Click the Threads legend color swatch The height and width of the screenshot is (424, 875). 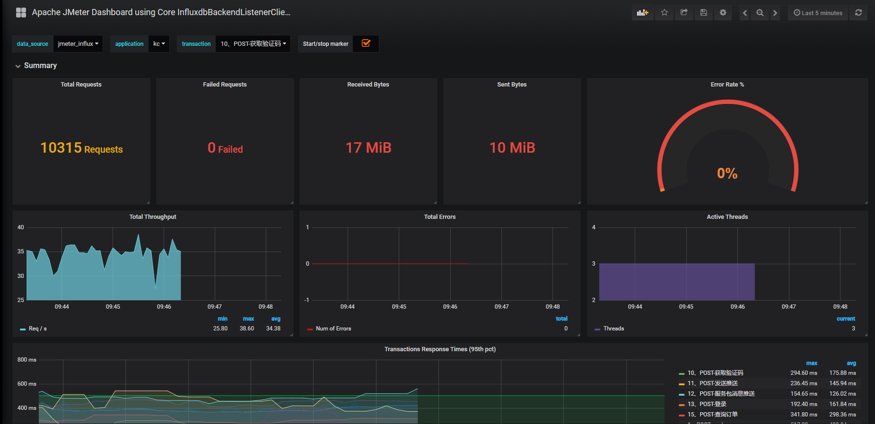[597, 329]
